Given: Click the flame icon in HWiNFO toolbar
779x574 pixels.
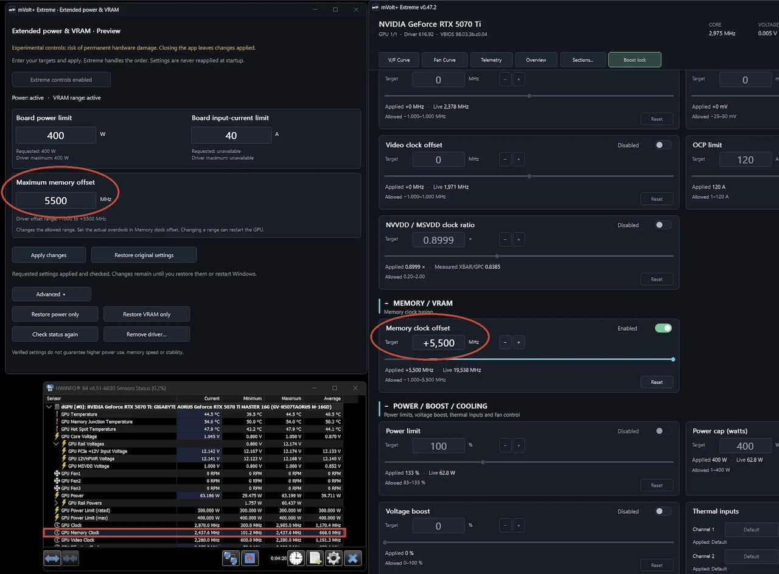Looking at the screenshot, I should (x=250, y=558).
